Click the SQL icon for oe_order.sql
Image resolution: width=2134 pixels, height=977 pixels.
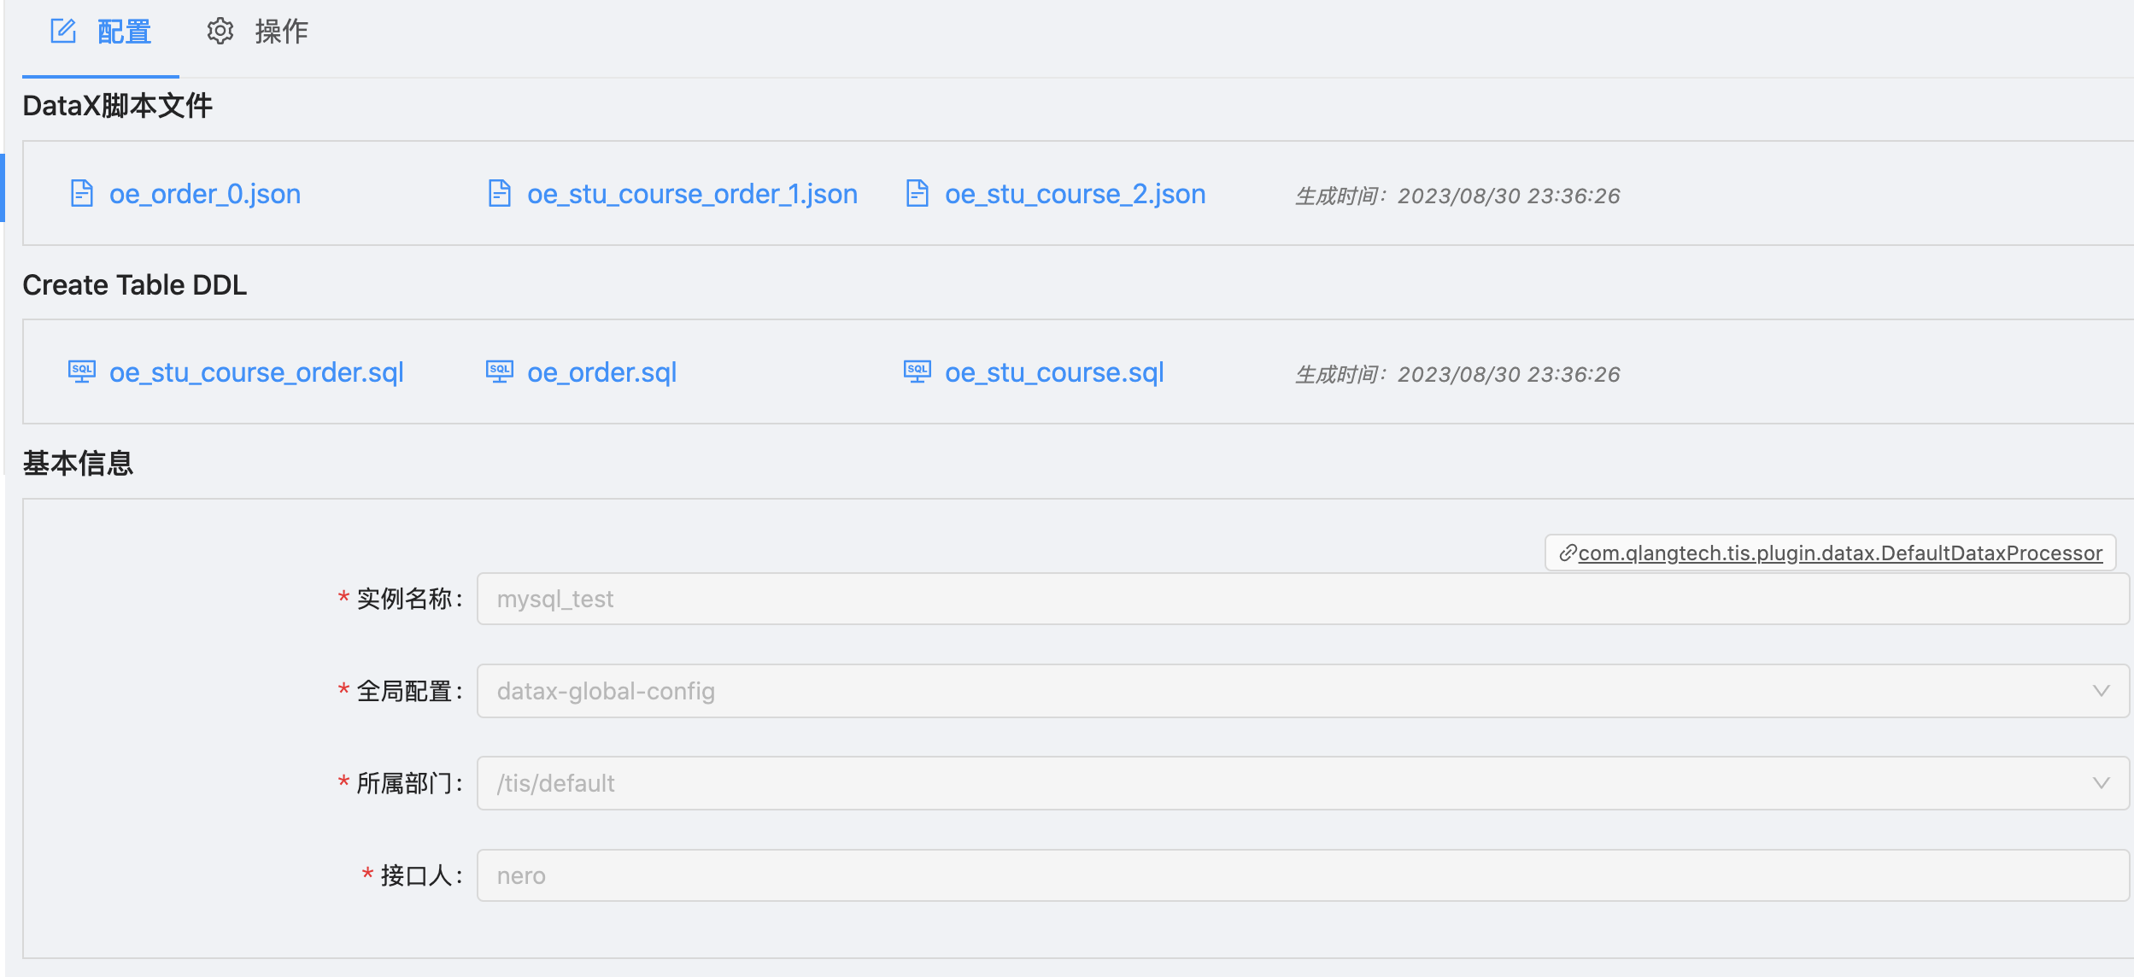(x=499, y=371)
